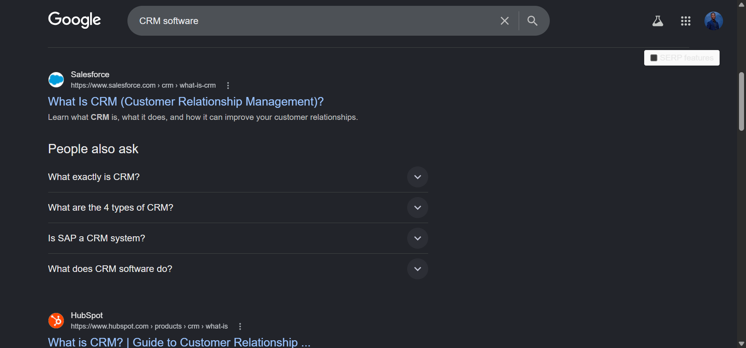Open "What is CRM? | Guide to Customer Relationship" link

click(179, 342)
